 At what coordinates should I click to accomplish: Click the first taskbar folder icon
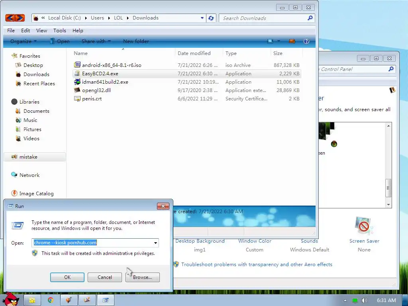(x=32, y=300)
